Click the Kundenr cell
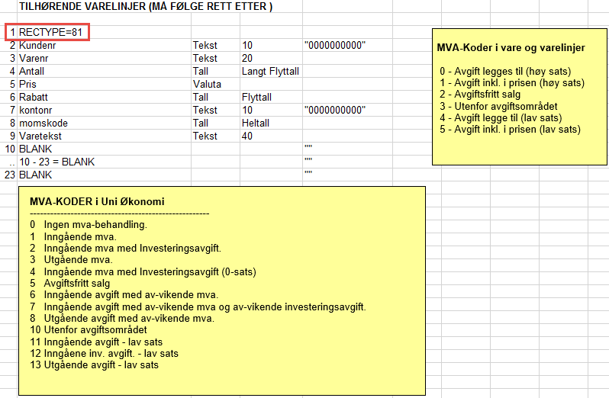The width and height of the screenshot is (609, 398). point(38,46)
